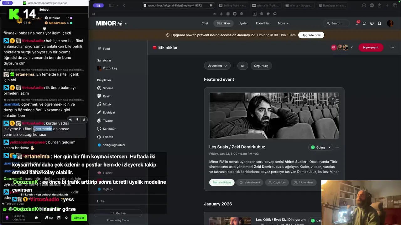Click the pin icon on featured event image

pos(332,99)
